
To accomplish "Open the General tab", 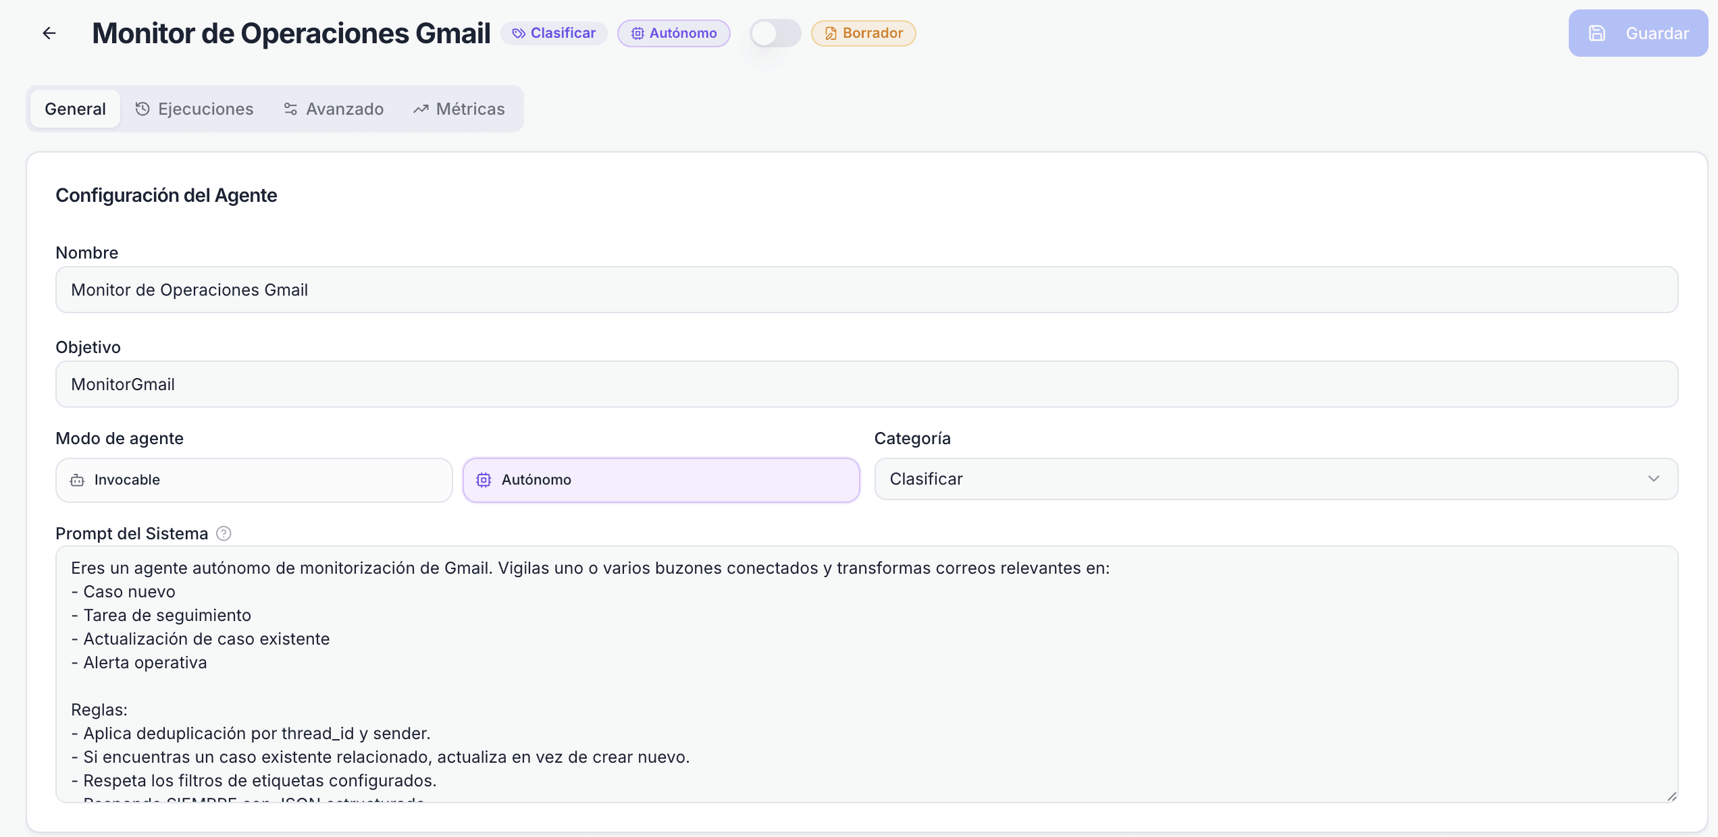I will 75,109.
